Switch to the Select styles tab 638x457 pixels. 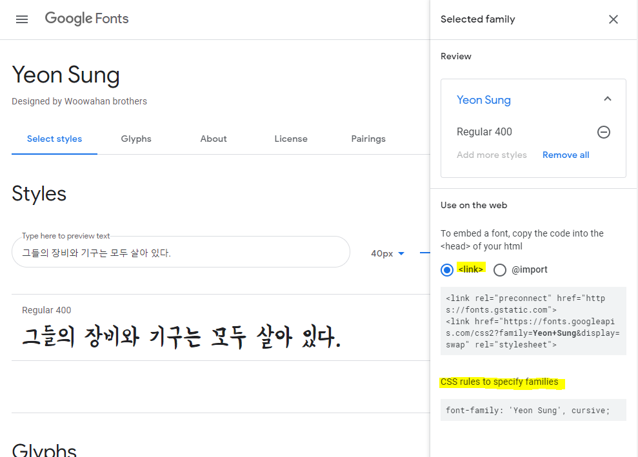click(x=55, y=139)
